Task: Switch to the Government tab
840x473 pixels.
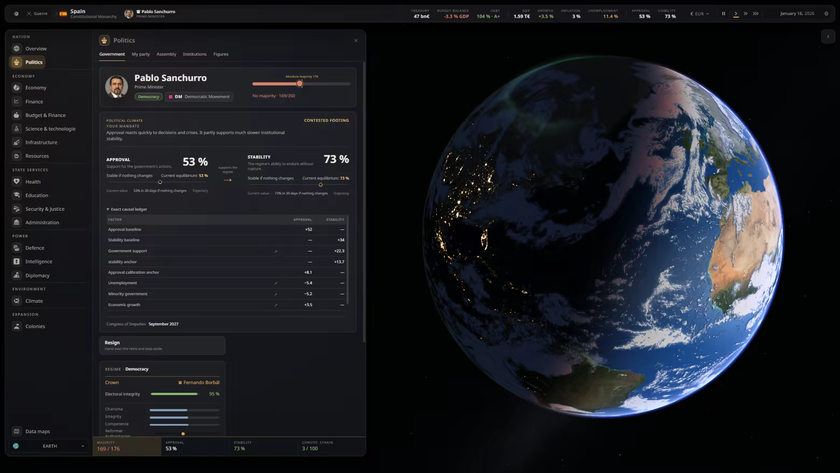Action: pyautogui.click(x=112, y=54)
